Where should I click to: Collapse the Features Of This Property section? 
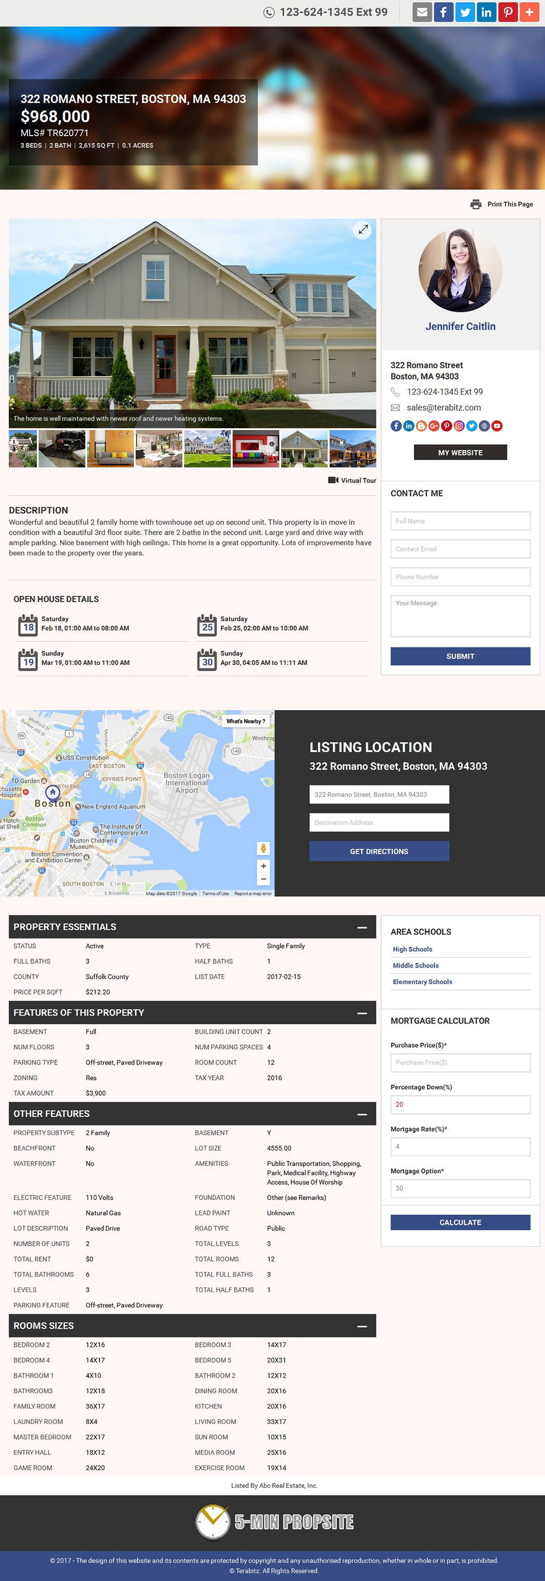pyautogui.click(x=362, y=1013)
